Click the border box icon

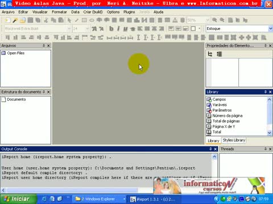(193, 29)
